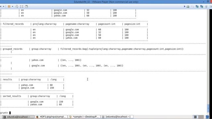Click 'pagesize:int' column header

(x=132, y=24)
